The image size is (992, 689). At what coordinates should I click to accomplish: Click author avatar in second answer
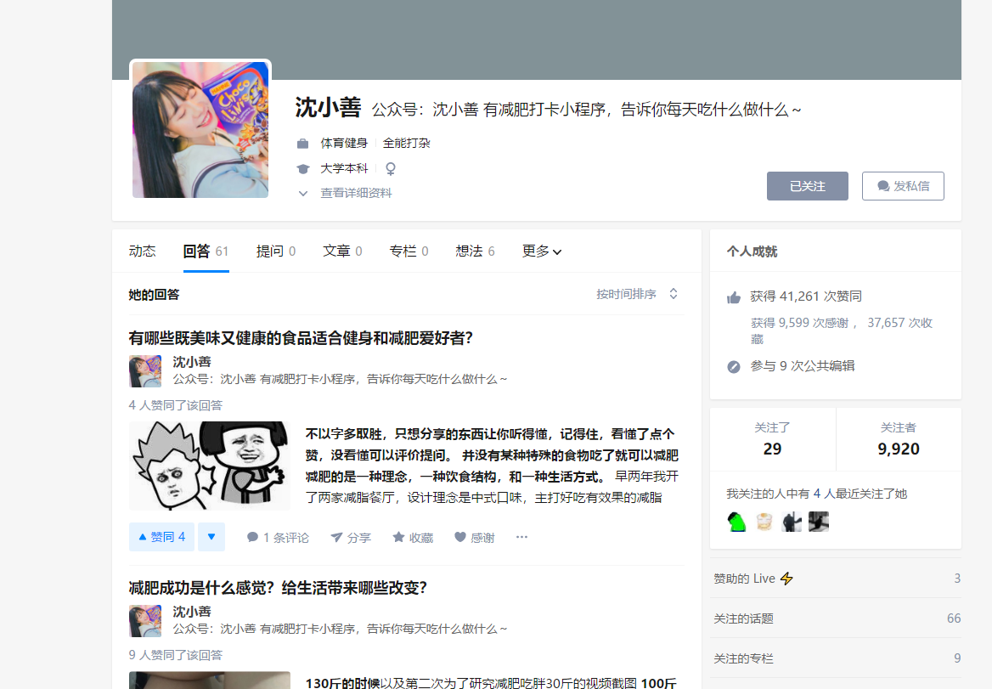tap(145, 621)
